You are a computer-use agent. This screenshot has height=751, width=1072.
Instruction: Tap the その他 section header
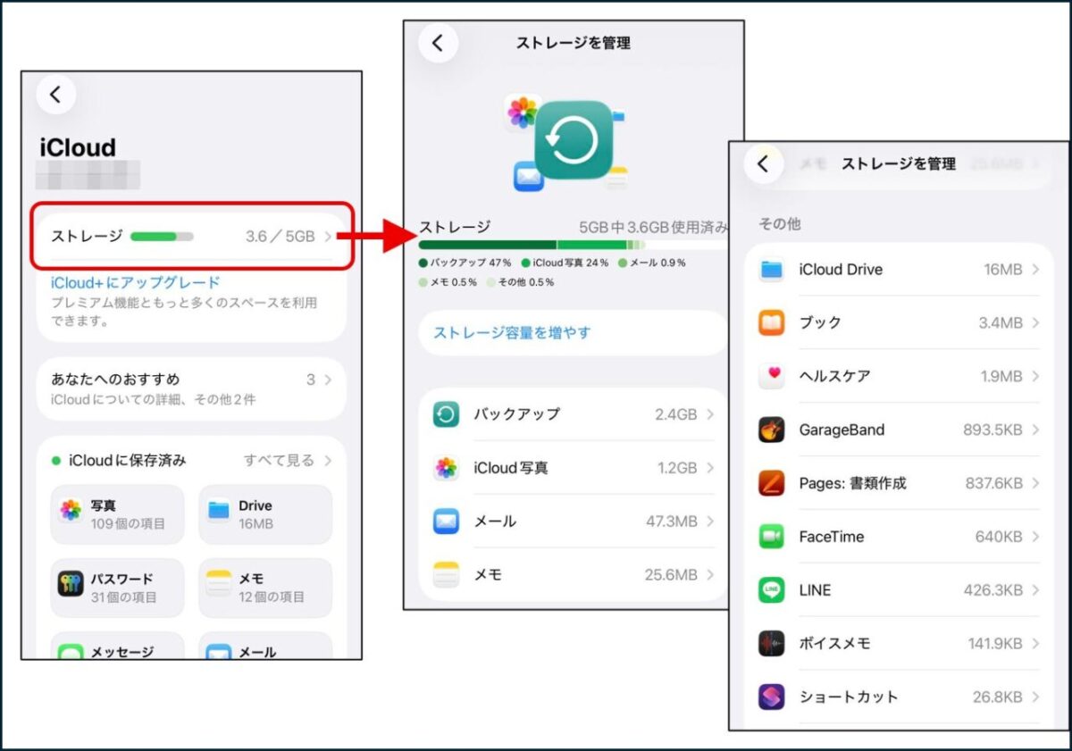(x=779, y=224)
